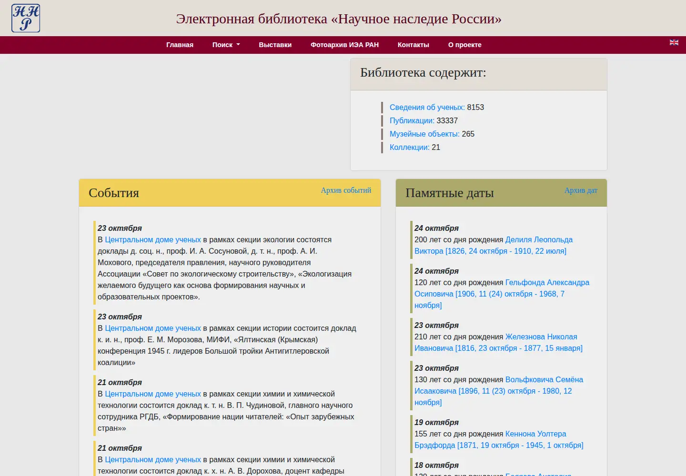Switch language via the UK flag icon

coord(674,42)
